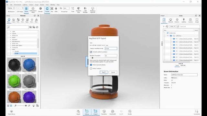Select the Pan camera tool
The image size is (207, 116).
tap(52, 10)
